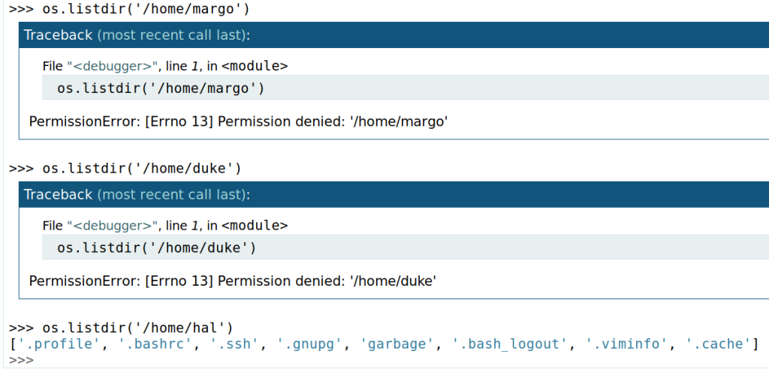
Task: Click the File "<debugger>" line in the duke traceback
Action: click(165, 225)
